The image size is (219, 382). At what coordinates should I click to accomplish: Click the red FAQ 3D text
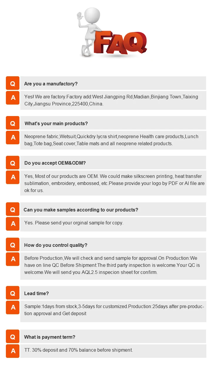(121, 43)
